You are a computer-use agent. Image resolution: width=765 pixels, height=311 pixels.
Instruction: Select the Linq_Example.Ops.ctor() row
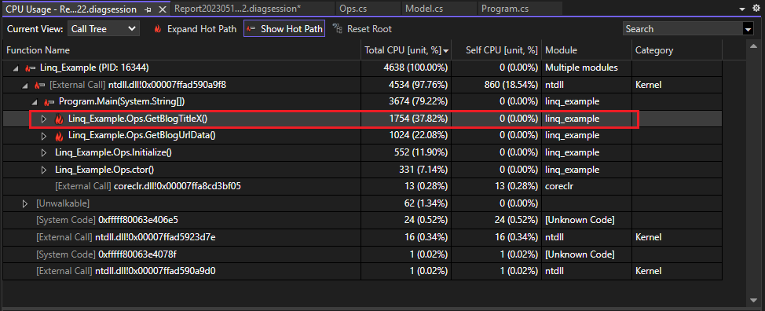[362, 170]
